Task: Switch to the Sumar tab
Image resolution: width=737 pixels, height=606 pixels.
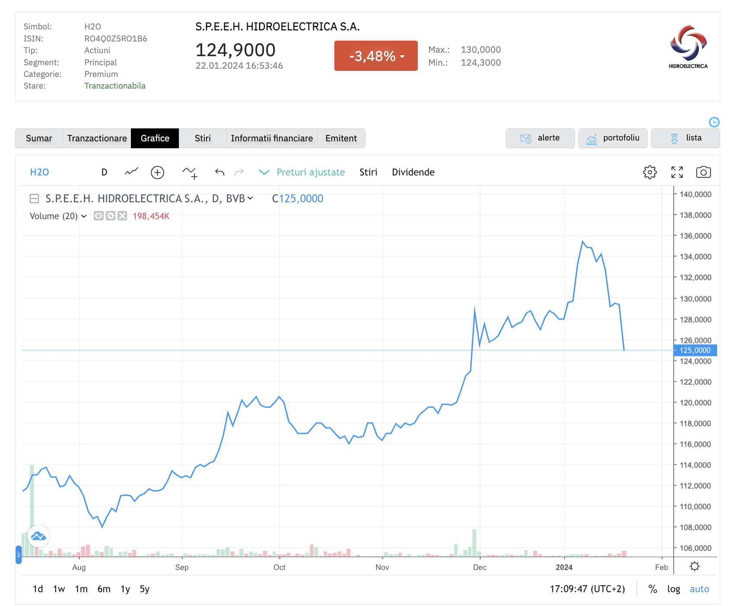Action: point(39,138)
